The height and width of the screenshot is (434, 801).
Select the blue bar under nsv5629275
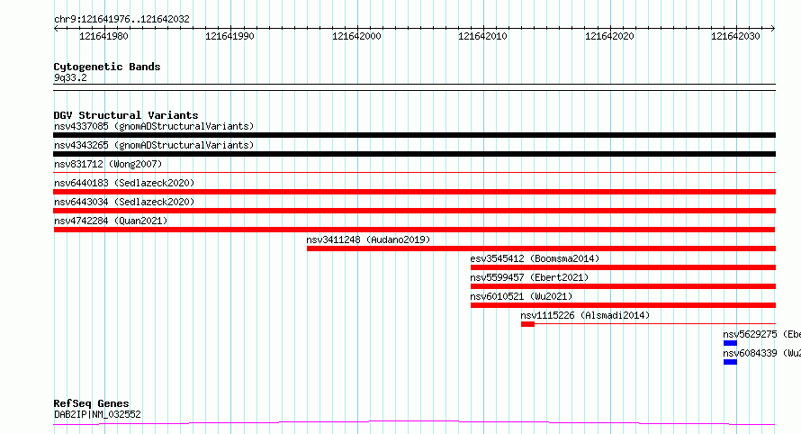[730, 343]
